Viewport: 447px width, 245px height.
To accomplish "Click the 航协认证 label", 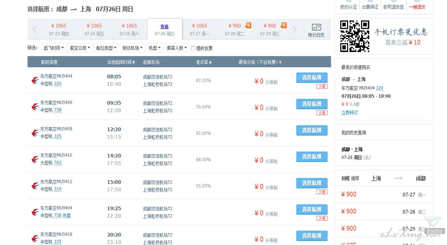I will point(349,7).
